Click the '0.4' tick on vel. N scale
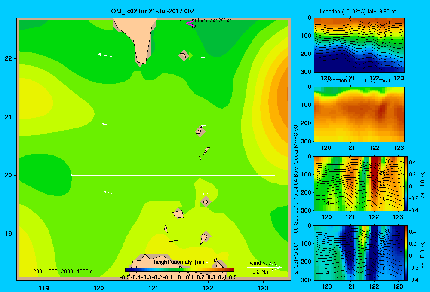430x292 pixels. click(x=412, y=162)
